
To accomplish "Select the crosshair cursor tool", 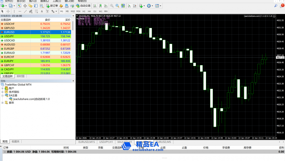I will pyautogui.click(x=8, y=11).
